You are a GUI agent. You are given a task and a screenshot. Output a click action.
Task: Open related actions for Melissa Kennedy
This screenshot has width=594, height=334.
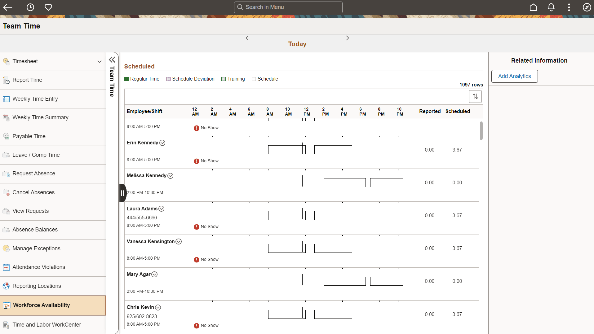coord(170,176)
